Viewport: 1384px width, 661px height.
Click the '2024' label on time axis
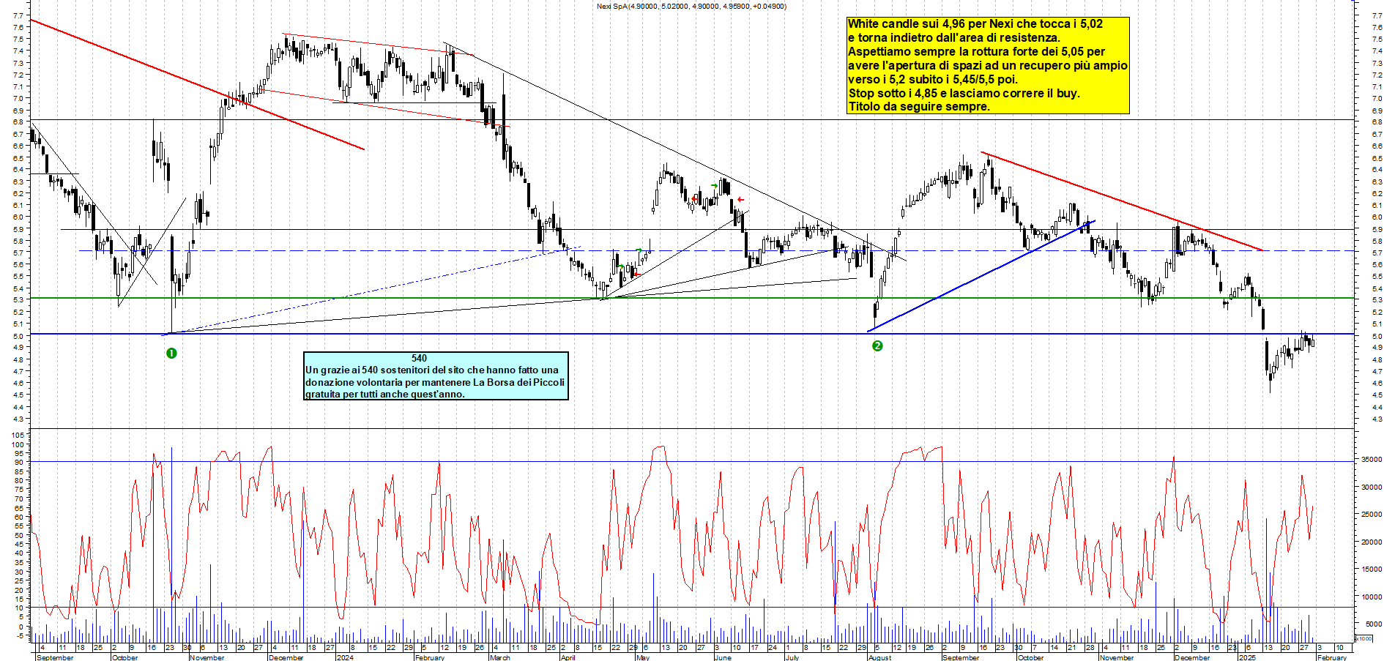pyautogui.click(x=344, y=657)
